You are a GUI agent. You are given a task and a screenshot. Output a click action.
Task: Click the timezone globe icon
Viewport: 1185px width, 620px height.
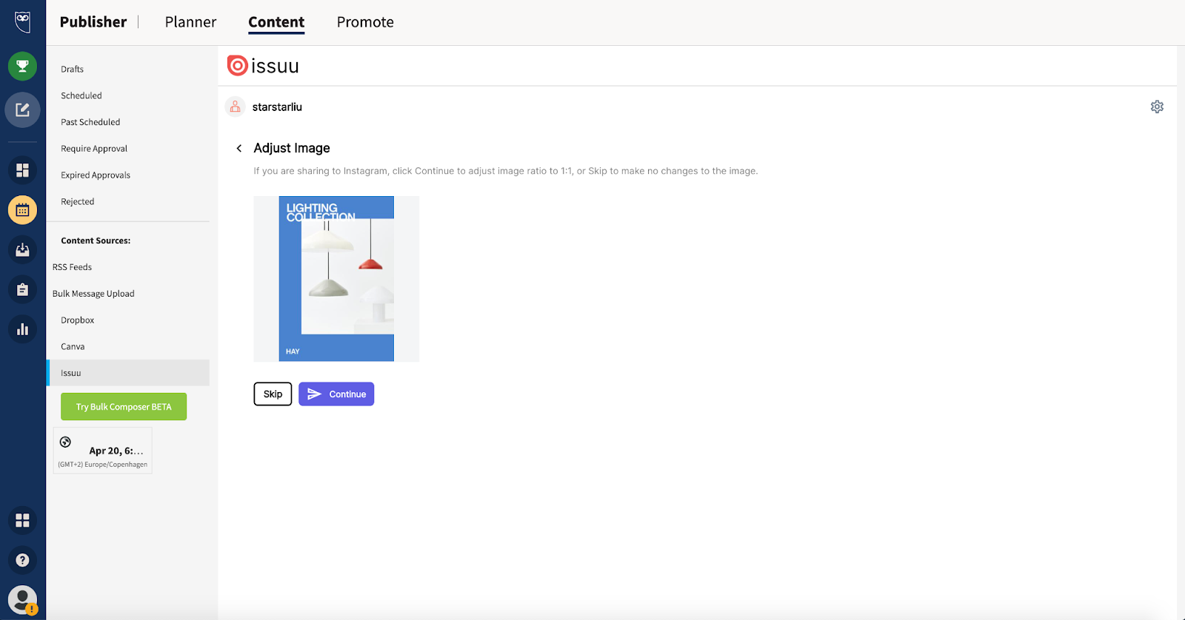tap(65, 442)
